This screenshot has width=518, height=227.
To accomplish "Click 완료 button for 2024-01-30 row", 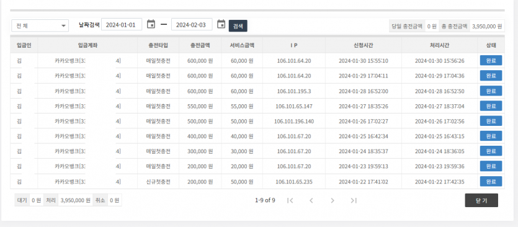I will click(x=491, y=60).
